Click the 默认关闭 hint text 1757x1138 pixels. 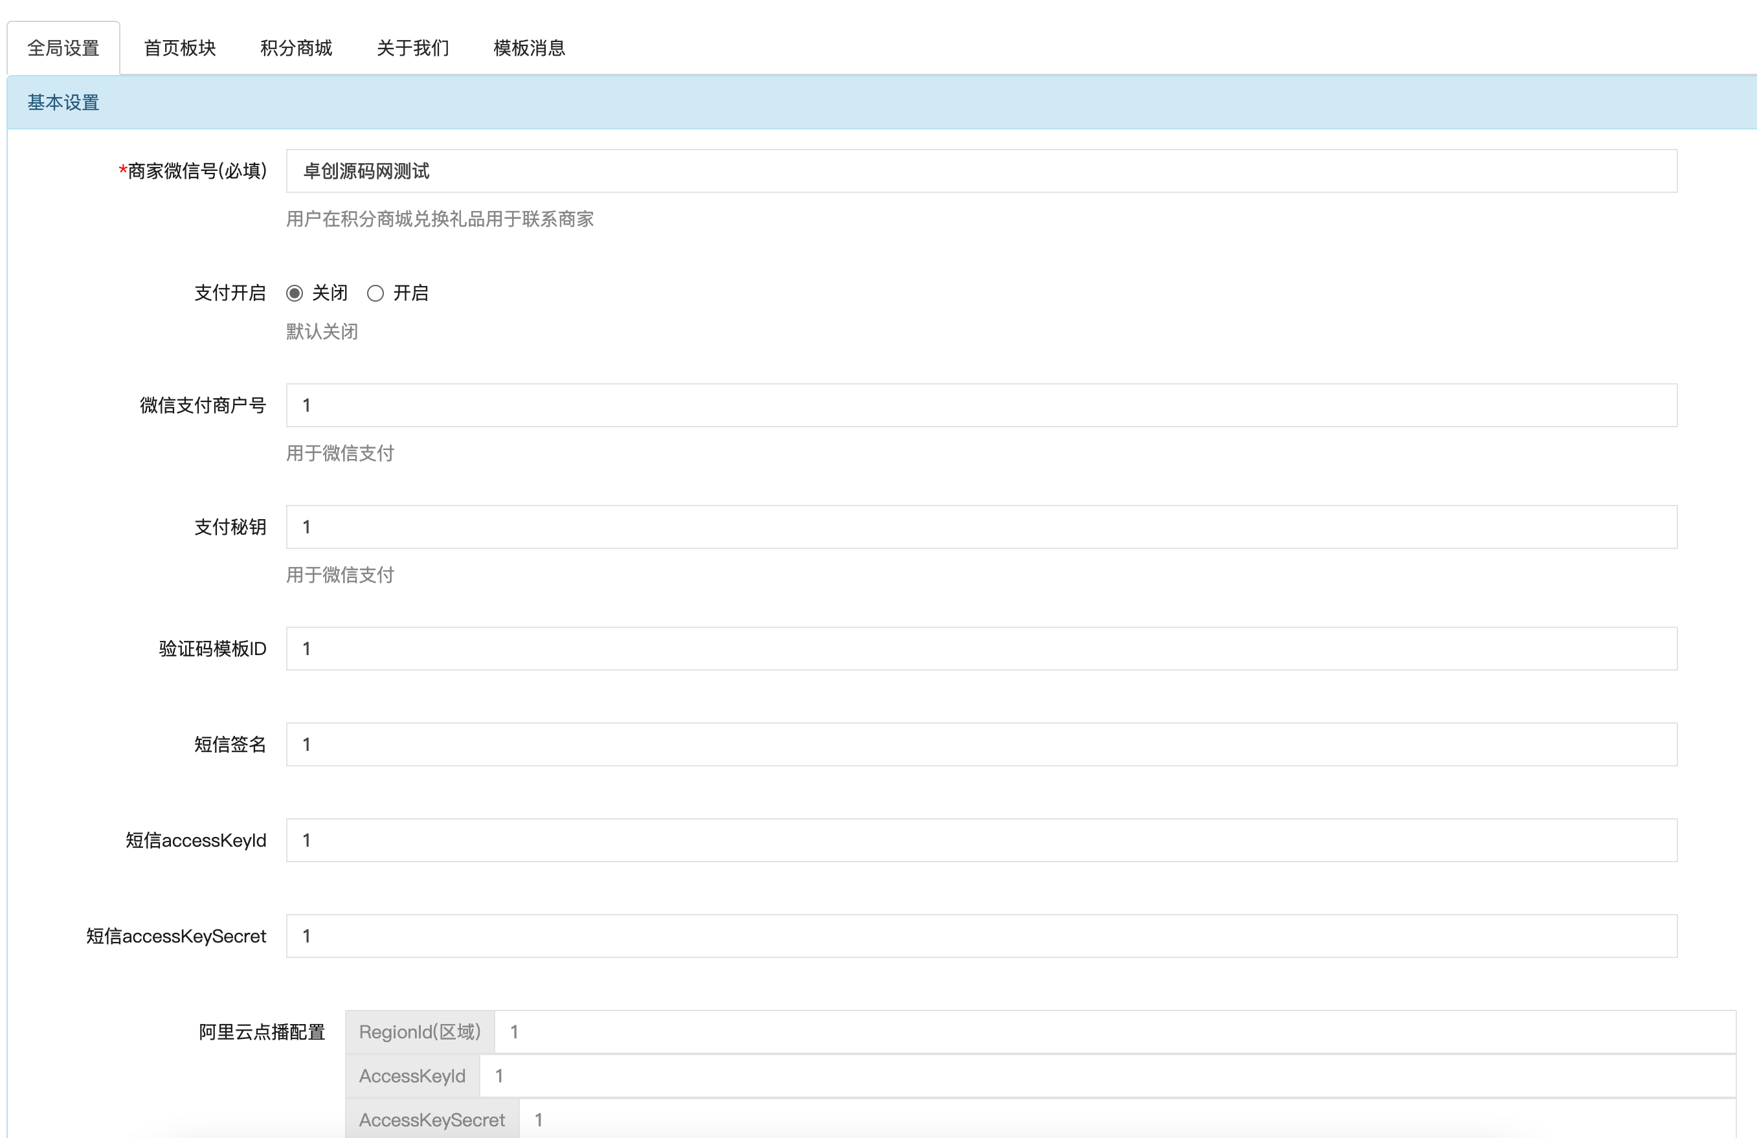coord(322,332)
